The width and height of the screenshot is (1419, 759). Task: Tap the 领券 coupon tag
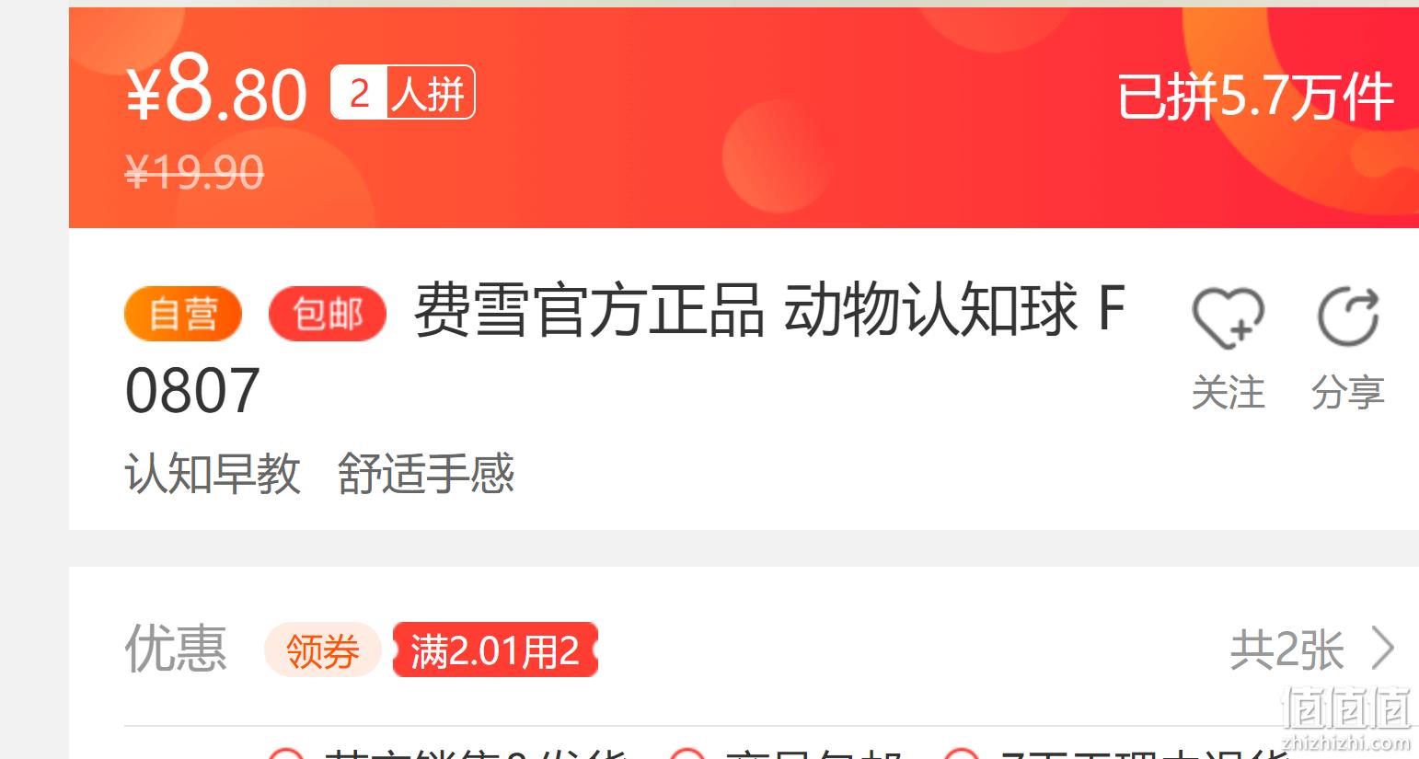point(322,650)
